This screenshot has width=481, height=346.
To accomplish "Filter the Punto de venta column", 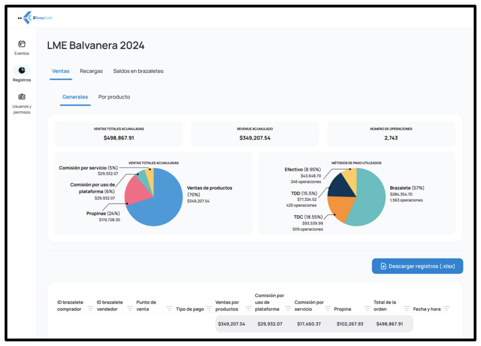I will click(x=169, y=308).
